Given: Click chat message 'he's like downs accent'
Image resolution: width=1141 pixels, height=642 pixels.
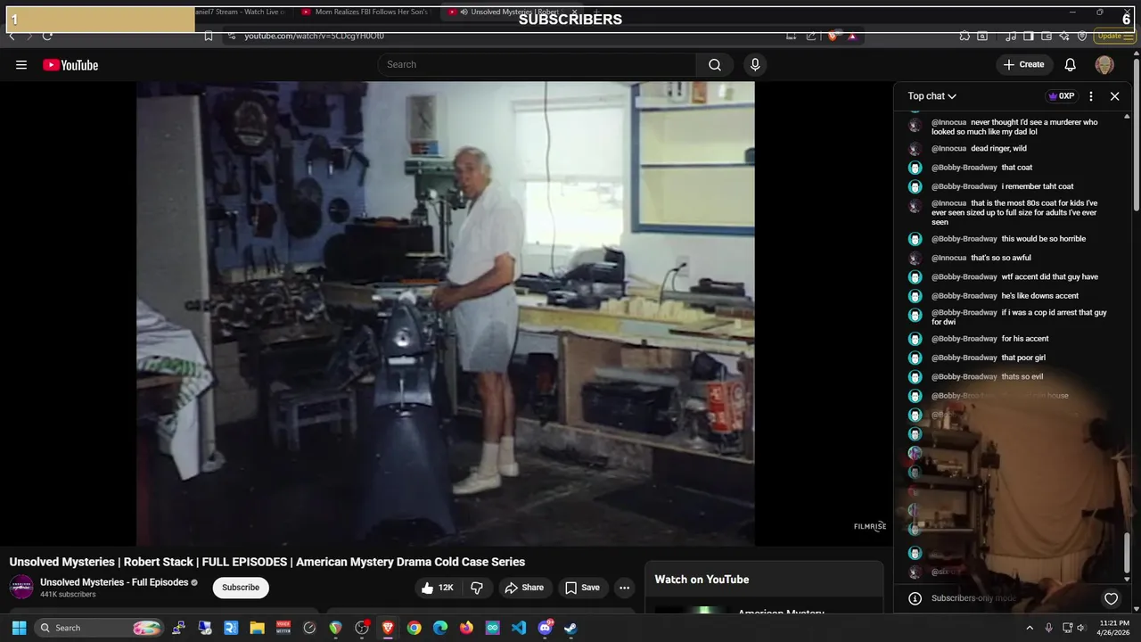Looking at the screenshot, I should pos(1040,296).
